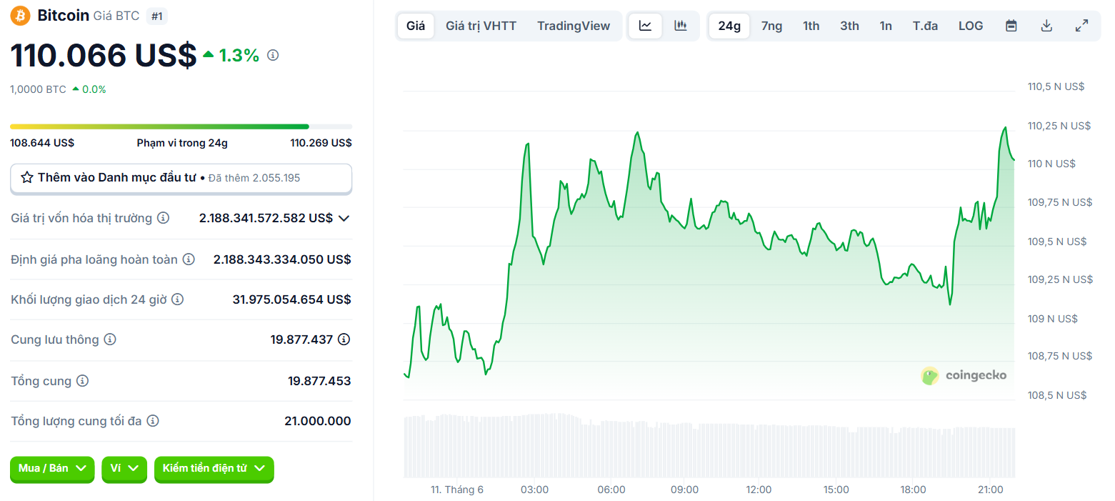Screen dimensions: 1115x501
Task: Click info icon next to market cap label
Action: (164, 218)
